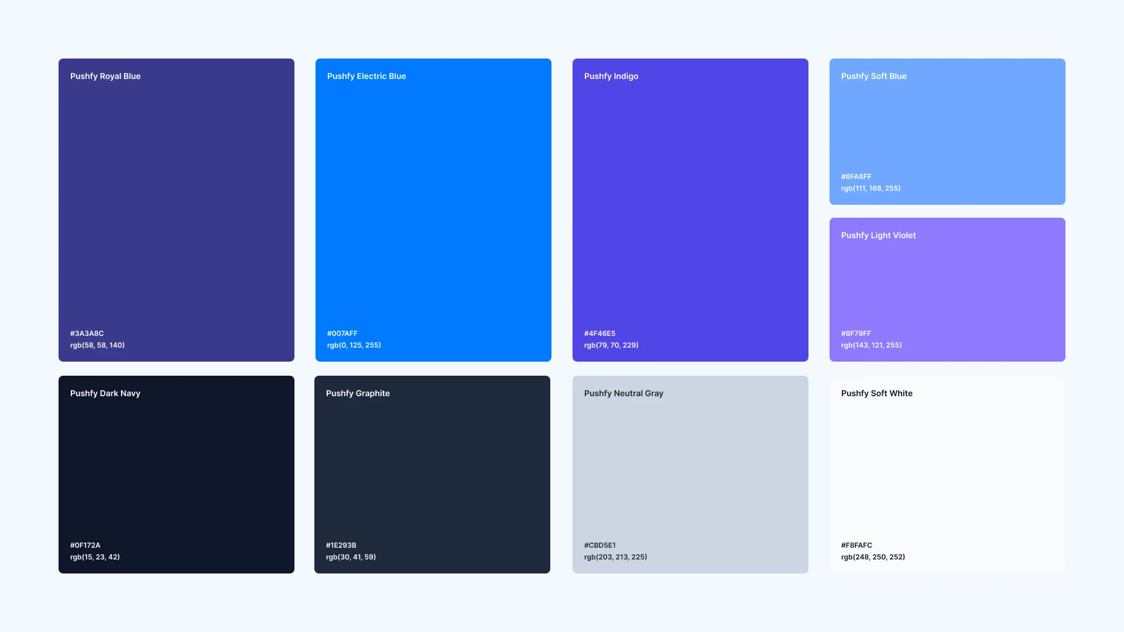1124x632 pixels.
Task: Click the #6FA8FF hex code
Action: 856,177
